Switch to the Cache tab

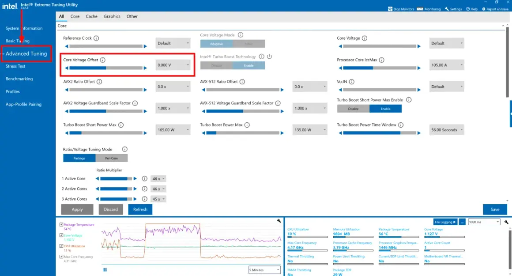coord(91,16)
